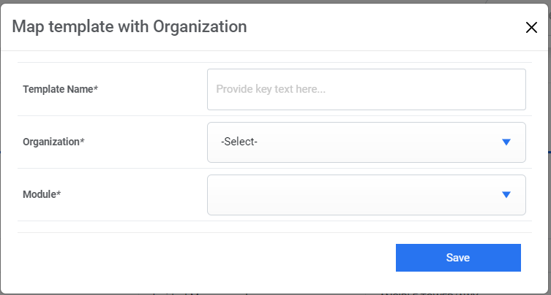Click the Template Name* label
Viewport: 551px width, 295px height.
pyautogui.click(x=61, y=89)
